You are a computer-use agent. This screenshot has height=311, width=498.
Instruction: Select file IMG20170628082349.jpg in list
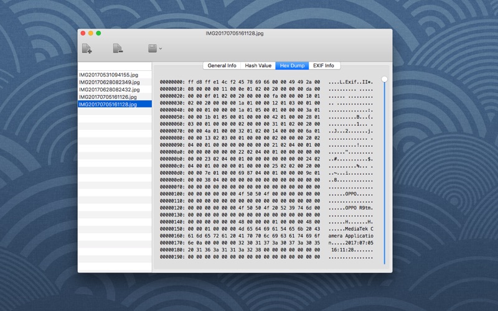pyautogui.click(x=115, y=82)
